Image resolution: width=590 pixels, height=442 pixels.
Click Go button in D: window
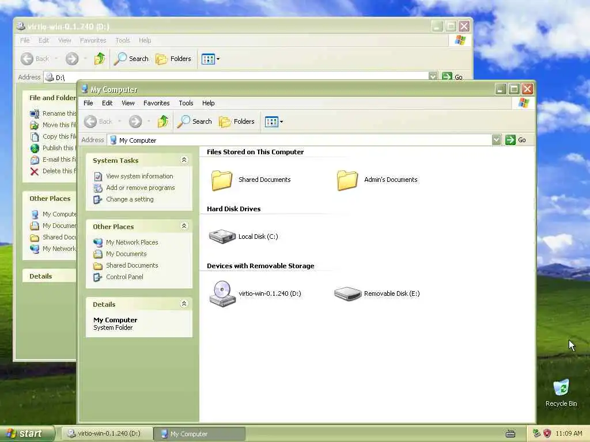(452, 77)
